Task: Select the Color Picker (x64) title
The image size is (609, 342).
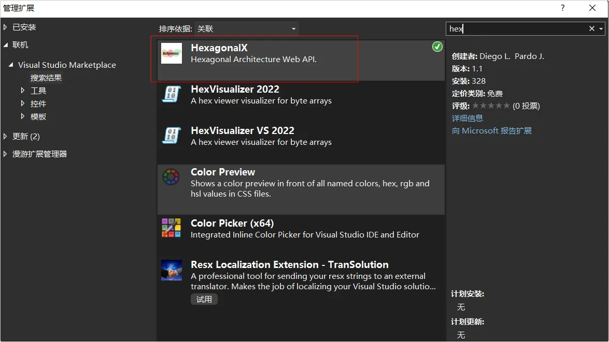Action: (x=232, y=224)
